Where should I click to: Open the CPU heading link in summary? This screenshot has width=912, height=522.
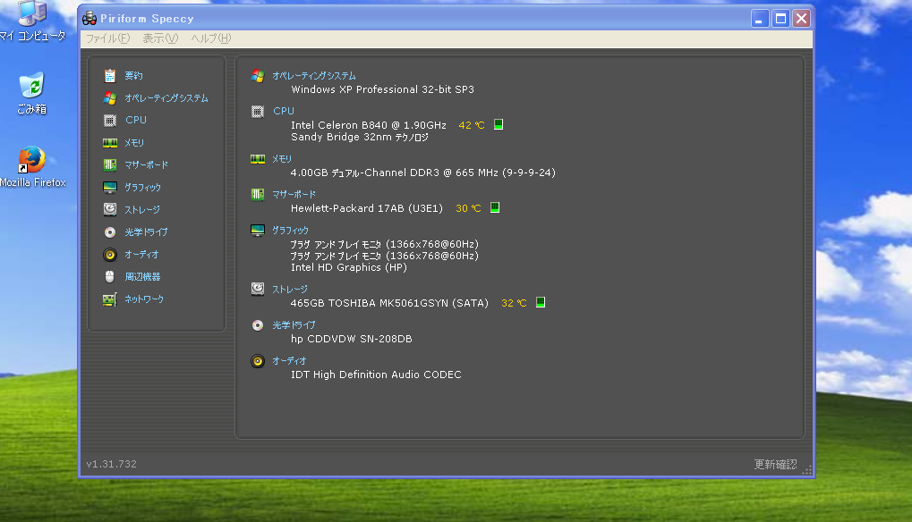(x=283, y=111)
